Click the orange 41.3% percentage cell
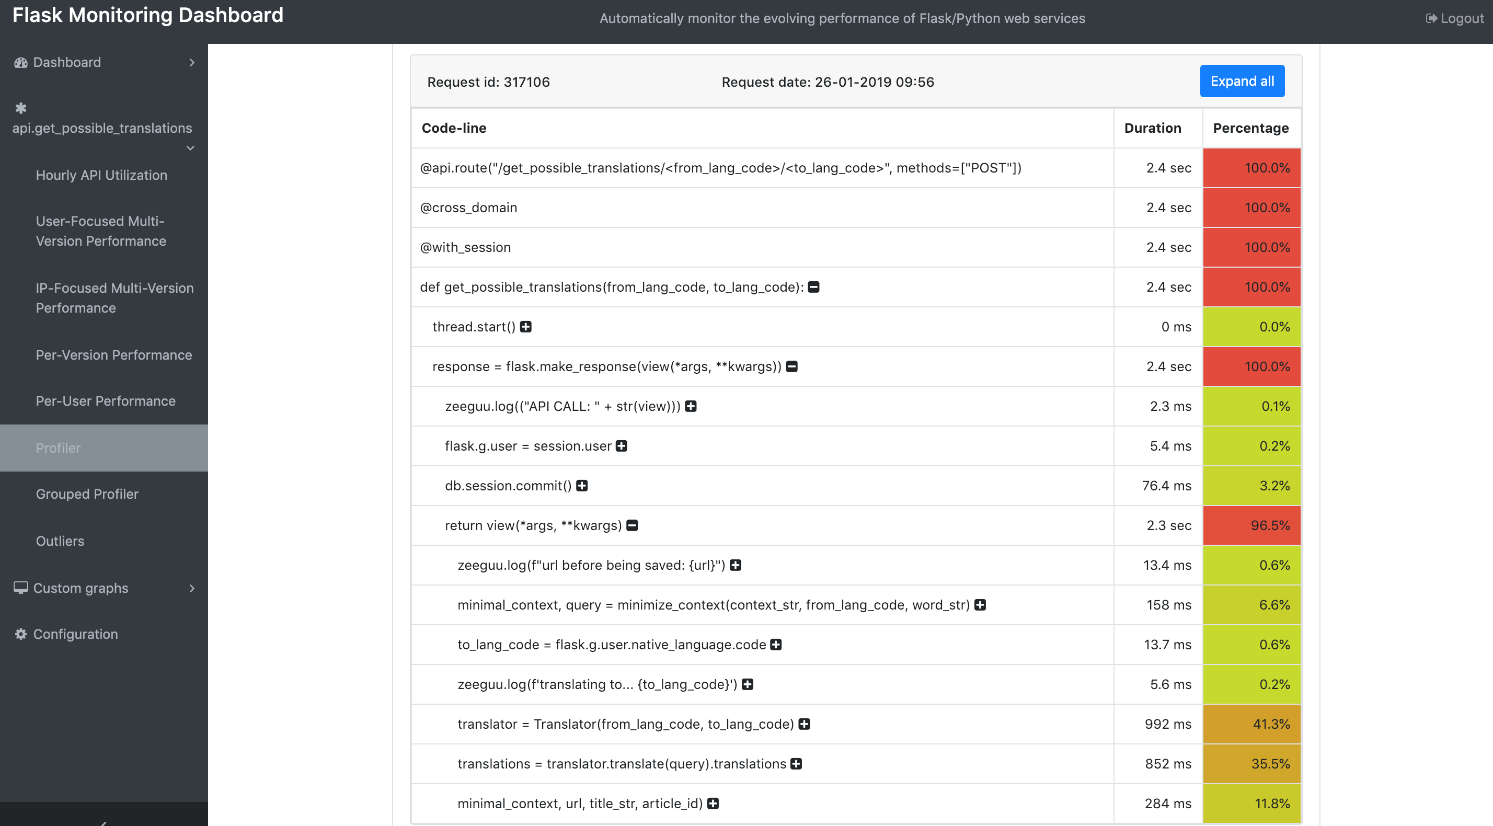This screenshot has height=826, width=1493. coord(1251,724)
